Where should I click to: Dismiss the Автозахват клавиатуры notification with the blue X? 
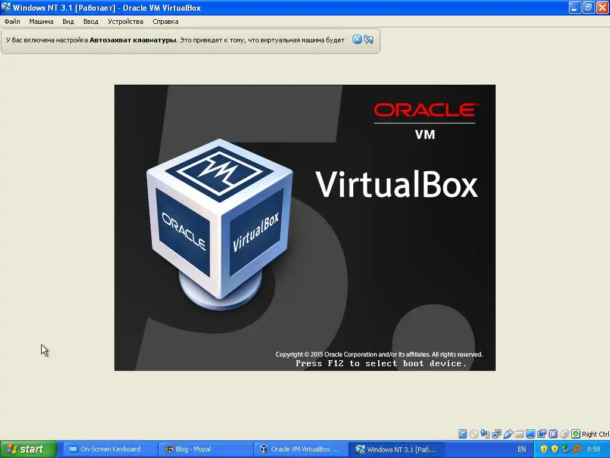pyautogui.click(x=357, y=39)
